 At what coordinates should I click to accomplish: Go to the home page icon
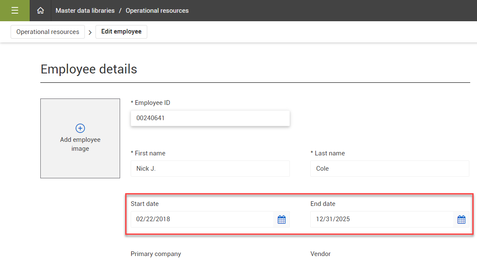tap(40, 11)
